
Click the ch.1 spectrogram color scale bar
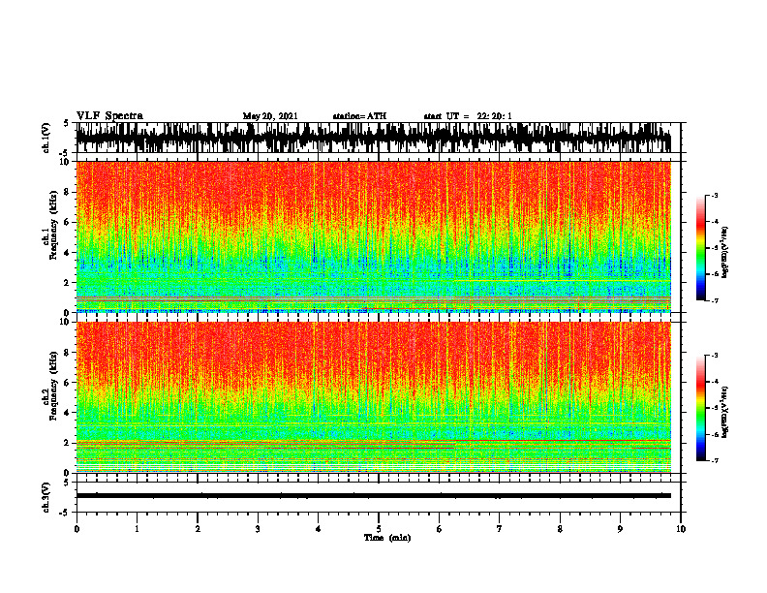click(701, 248)
